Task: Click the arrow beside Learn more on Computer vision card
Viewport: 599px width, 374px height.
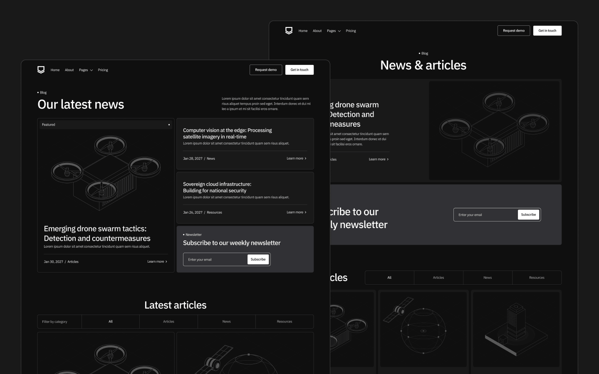Action: tap(305, 158)
